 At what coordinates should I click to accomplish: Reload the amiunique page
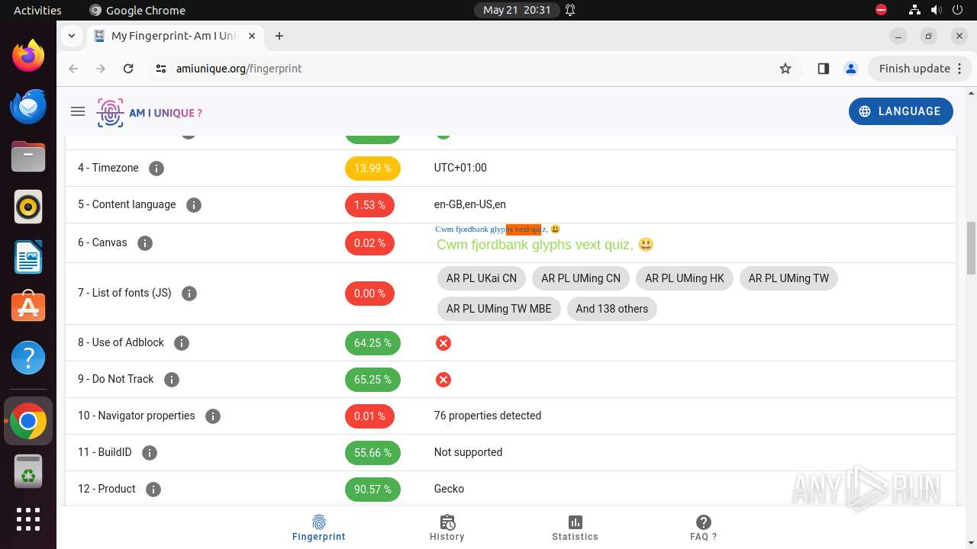coord(128,69)
